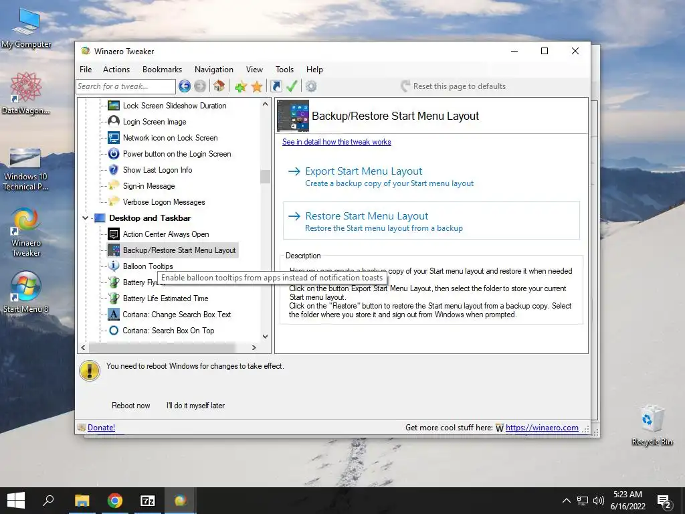
Task: Open 7-Zip from the taskbar
Action: tap(148, 501)
